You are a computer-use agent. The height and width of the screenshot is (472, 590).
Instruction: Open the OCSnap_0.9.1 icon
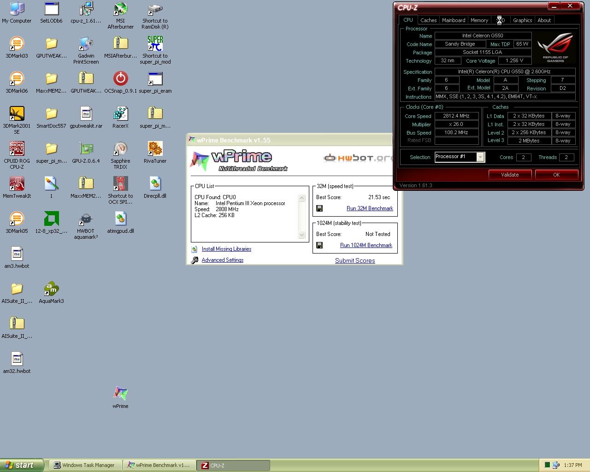[120, 83]
